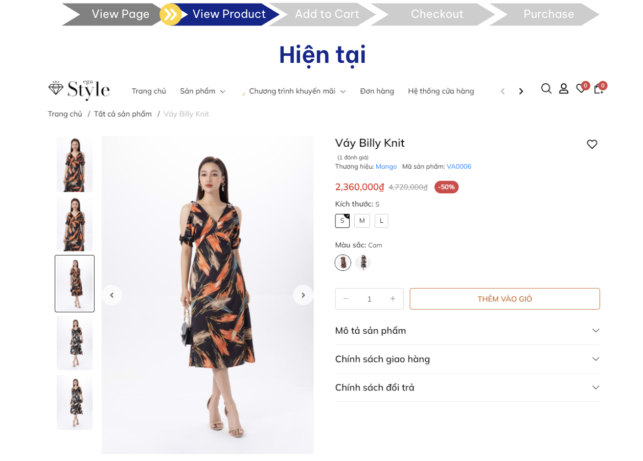This screenshot has width=643, height=461.
Task: Open Sản phẩm dropdown menu
Action: point(202,91)
